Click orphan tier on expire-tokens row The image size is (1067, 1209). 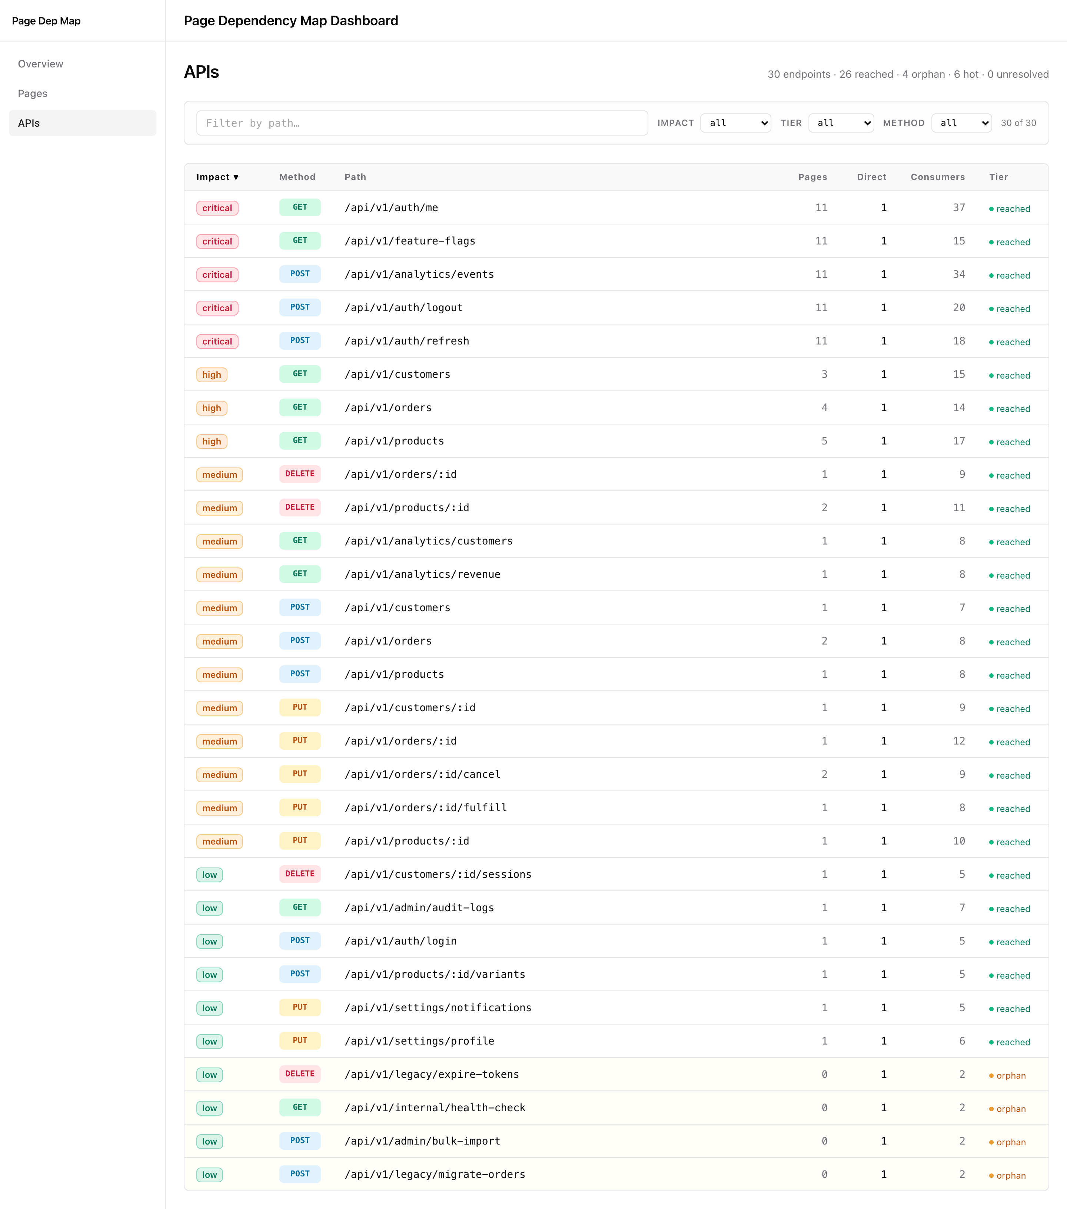pos(1008,1075)
